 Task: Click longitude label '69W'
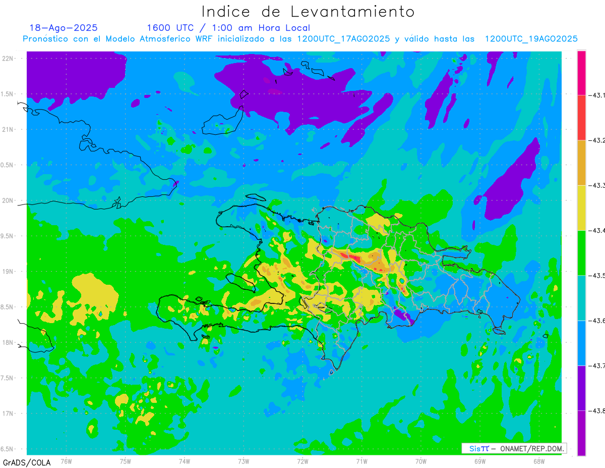click(480, 461)
